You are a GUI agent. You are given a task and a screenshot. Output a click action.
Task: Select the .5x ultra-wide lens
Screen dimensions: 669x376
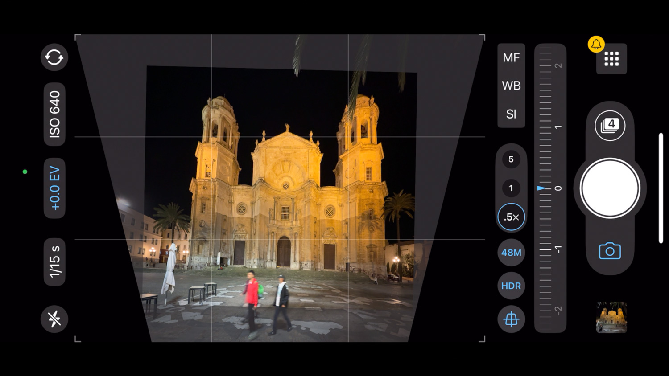[511, 217]
